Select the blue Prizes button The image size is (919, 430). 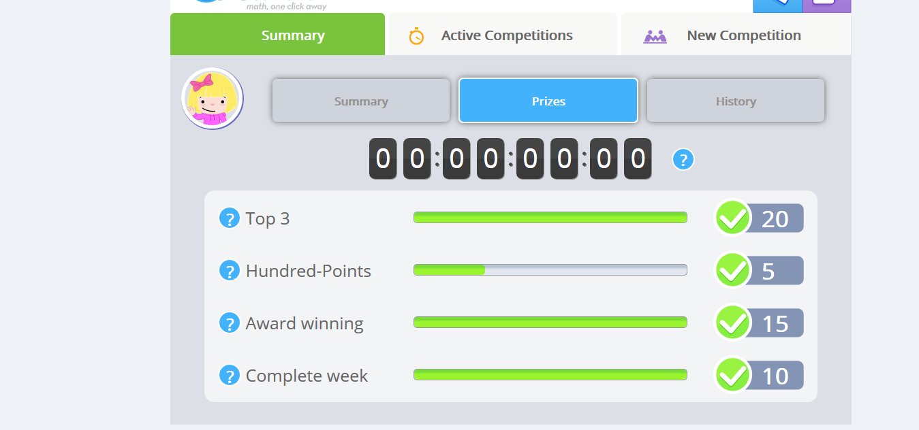pyautogui.click(x=548, y=101)
